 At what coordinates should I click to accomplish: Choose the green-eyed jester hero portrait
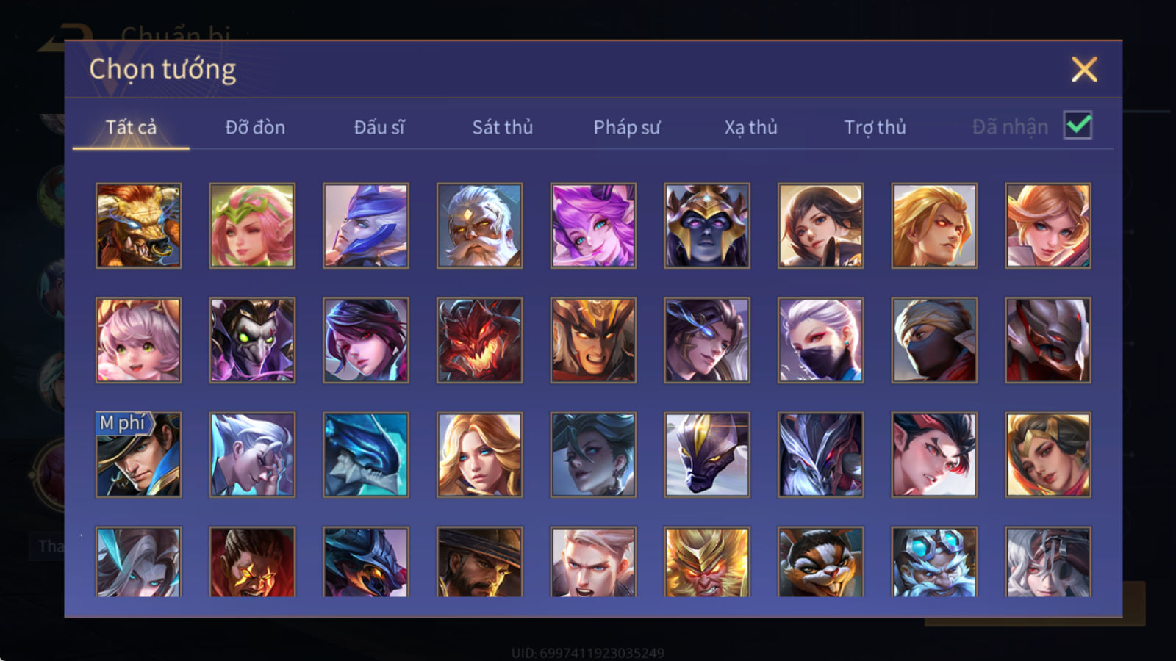pos(252,340)
